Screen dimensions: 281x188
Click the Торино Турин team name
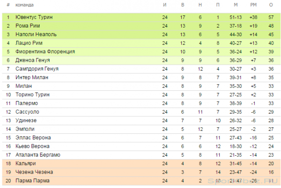pyautogui.click(x=32, y=94)
